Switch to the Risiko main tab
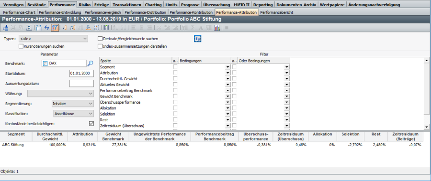The image size is (431, 181). coord(84,5)
